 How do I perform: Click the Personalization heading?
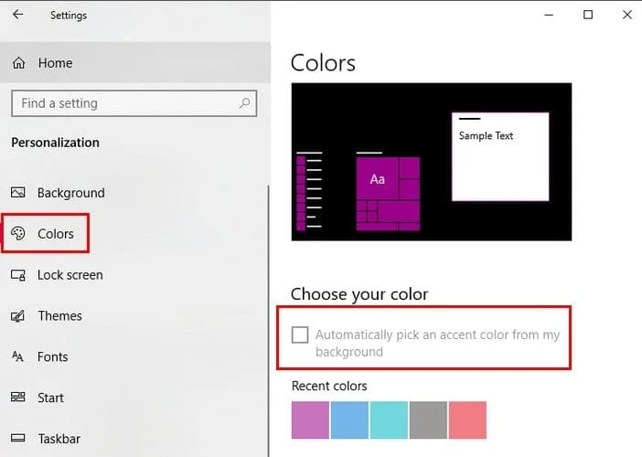point(55,143)
